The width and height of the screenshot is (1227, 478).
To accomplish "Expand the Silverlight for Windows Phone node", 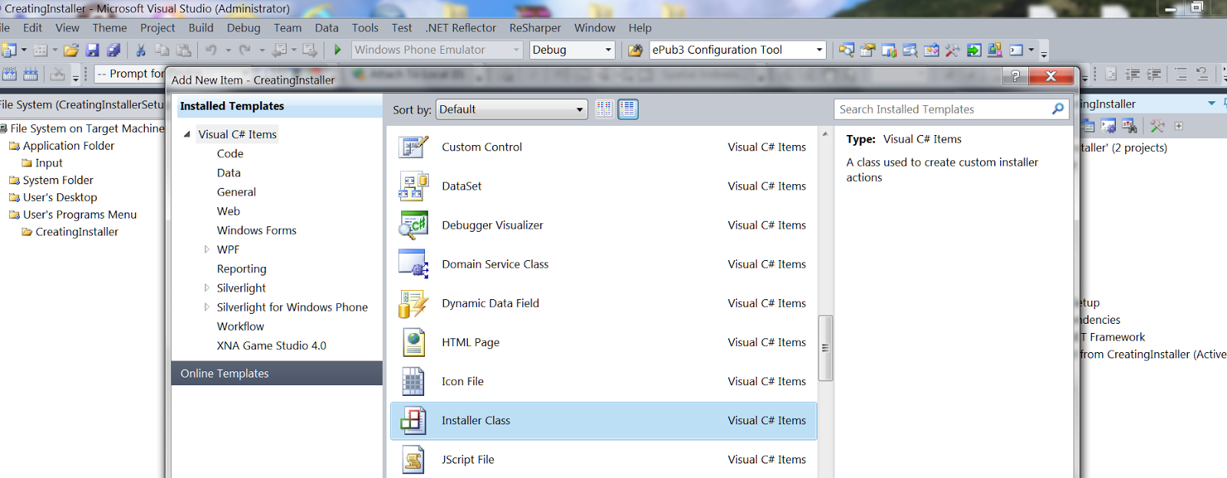I will point(206,307).
